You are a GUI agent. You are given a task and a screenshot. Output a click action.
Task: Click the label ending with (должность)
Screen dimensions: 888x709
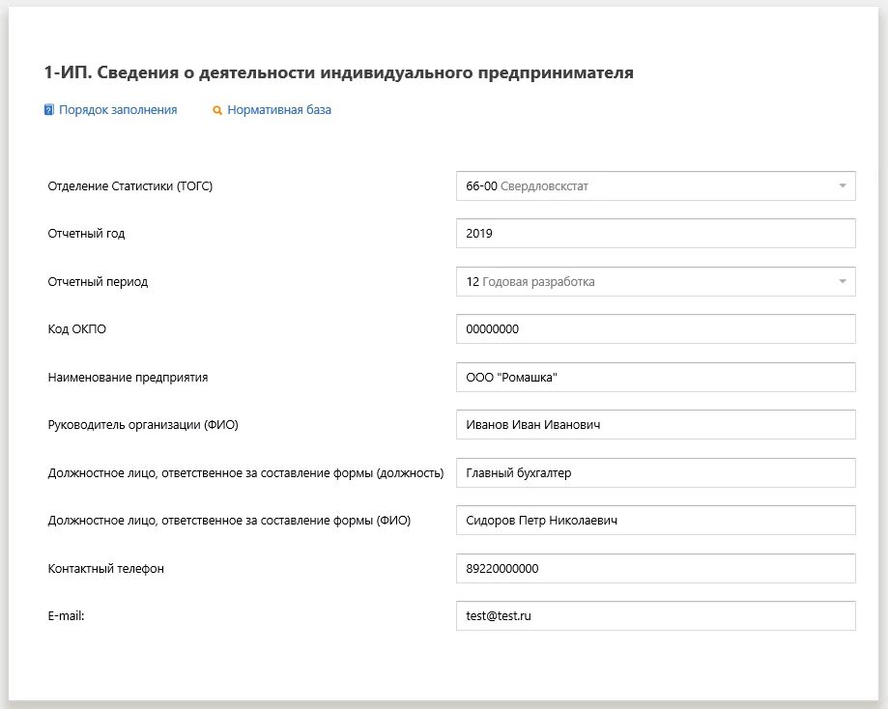point(245,473)
